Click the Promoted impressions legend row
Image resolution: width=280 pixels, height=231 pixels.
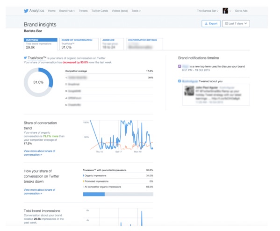coord(118,181)
